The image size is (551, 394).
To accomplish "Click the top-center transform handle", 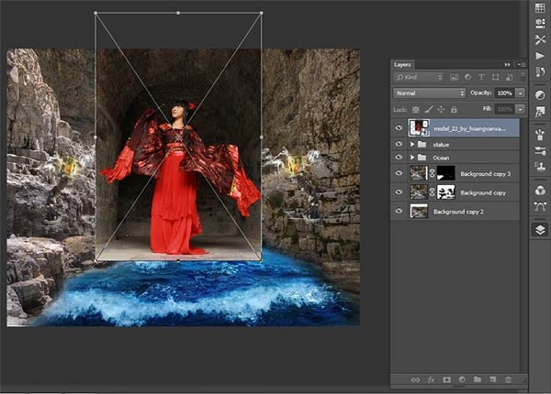I will [x=178, y=13].
